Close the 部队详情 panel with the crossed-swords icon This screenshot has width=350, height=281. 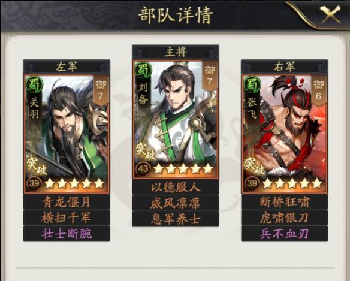330,14
